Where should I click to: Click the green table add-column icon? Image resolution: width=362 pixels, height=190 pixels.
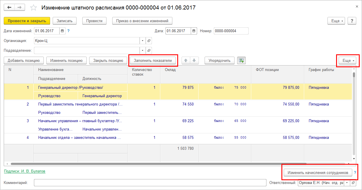[241, 60]
